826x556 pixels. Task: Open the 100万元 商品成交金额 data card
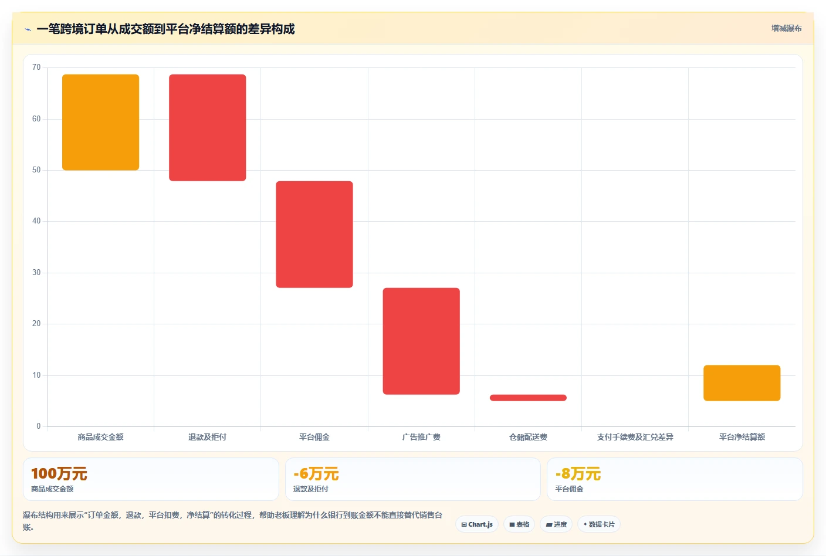click(151, 479)
